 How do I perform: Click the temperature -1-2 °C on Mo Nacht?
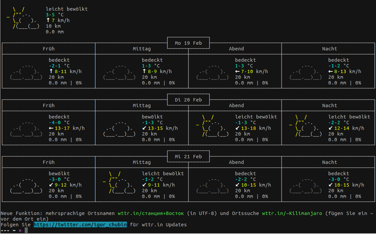coord(339,66)
